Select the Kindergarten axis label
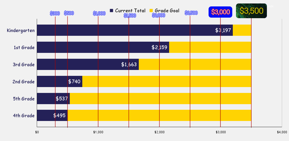The width and height of the screenshot is (289, 141). (x=21, y=30)
